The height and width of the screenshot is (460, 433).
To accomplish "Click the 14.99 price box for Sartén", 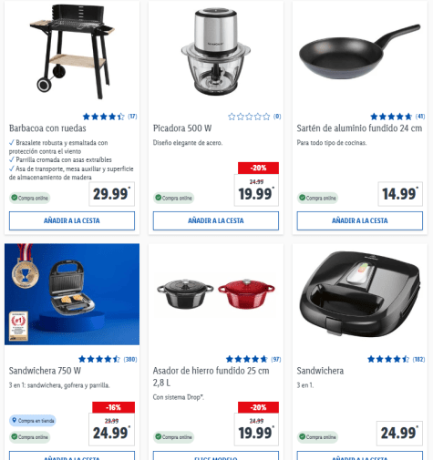I will click(400, 194).
